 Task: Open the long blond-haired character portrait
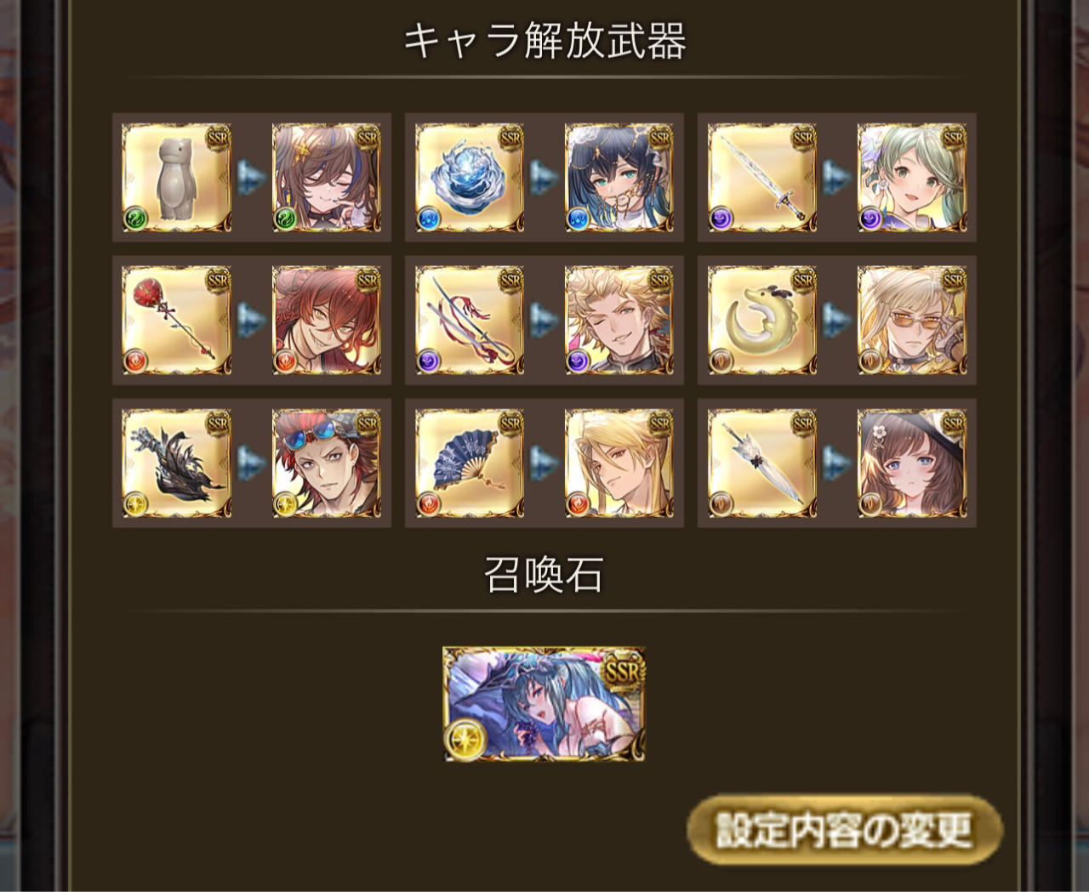coord(619,463)
